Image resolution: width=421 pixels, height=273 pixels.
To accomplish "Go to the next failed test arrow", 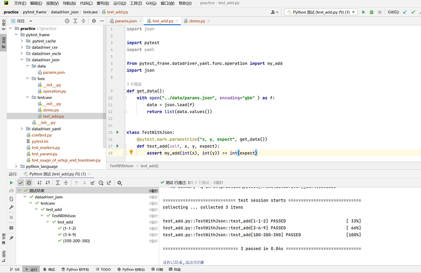I will pyautogui.click(x=84, y=183).
